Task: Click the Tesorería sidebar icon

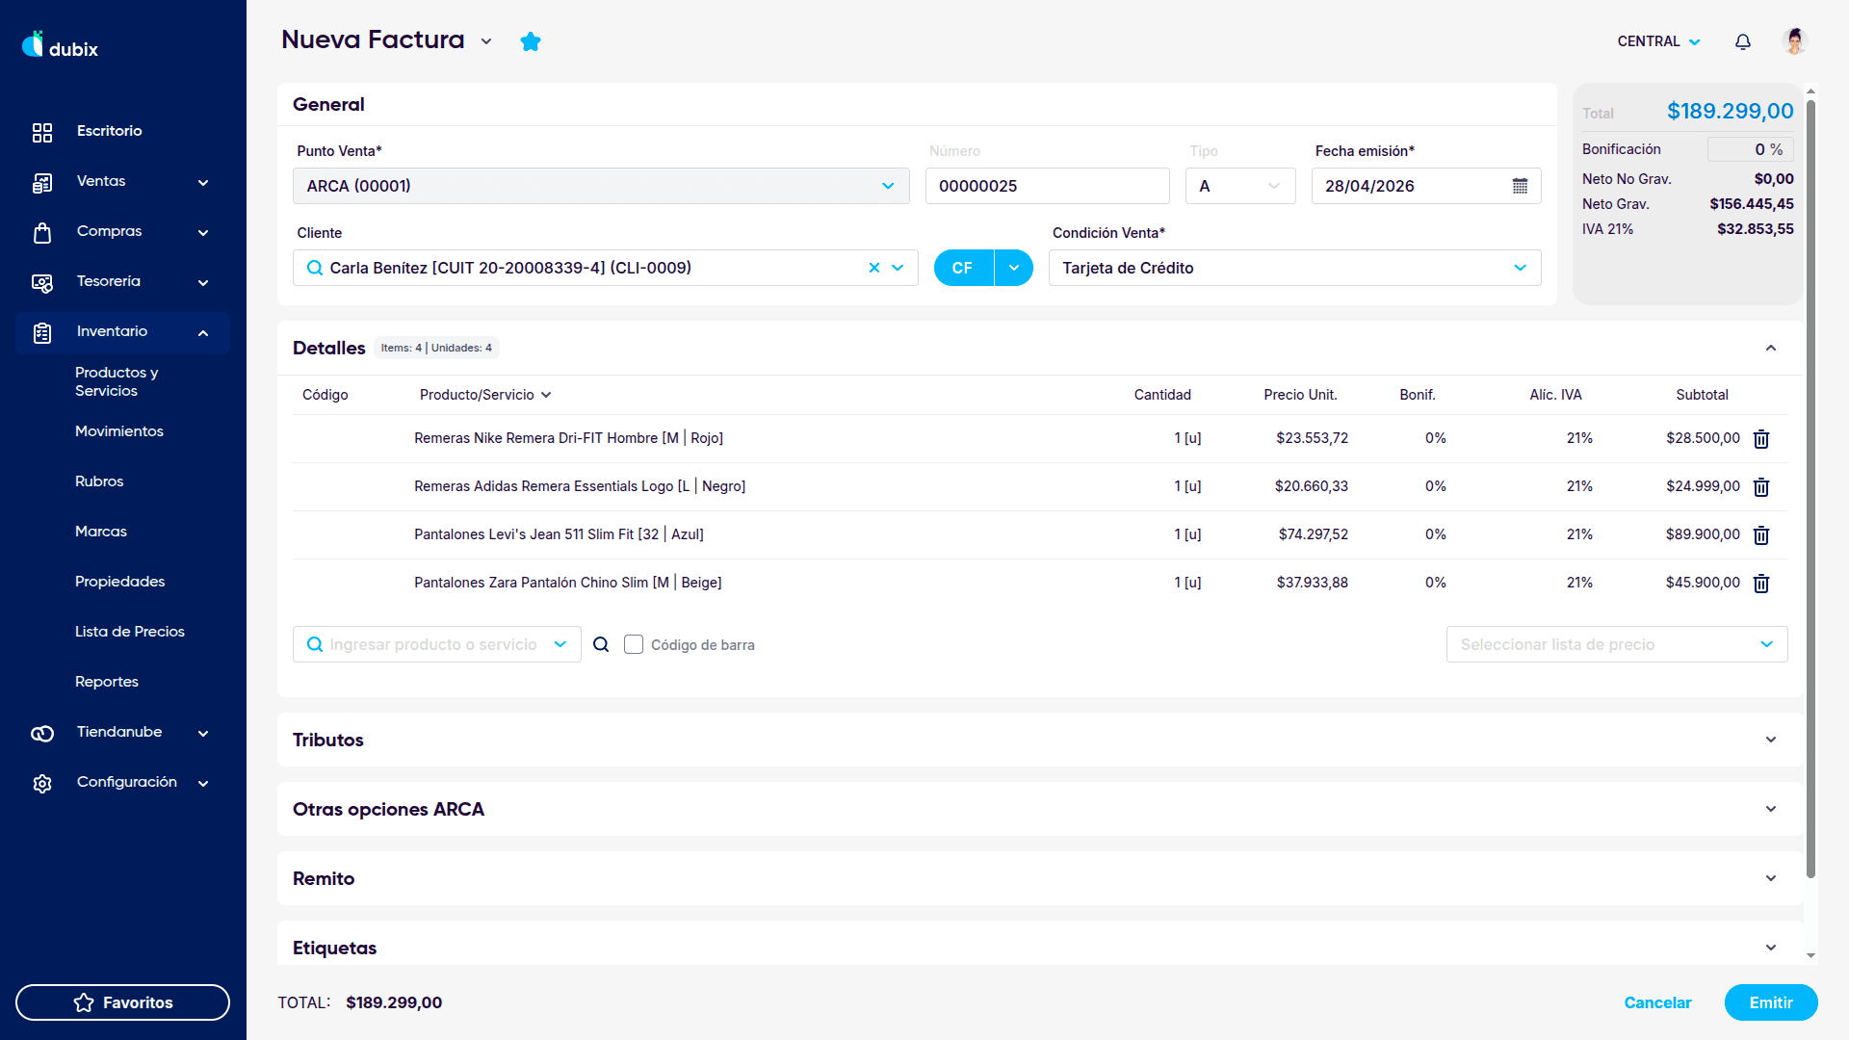Action: [x=42, y=282]
